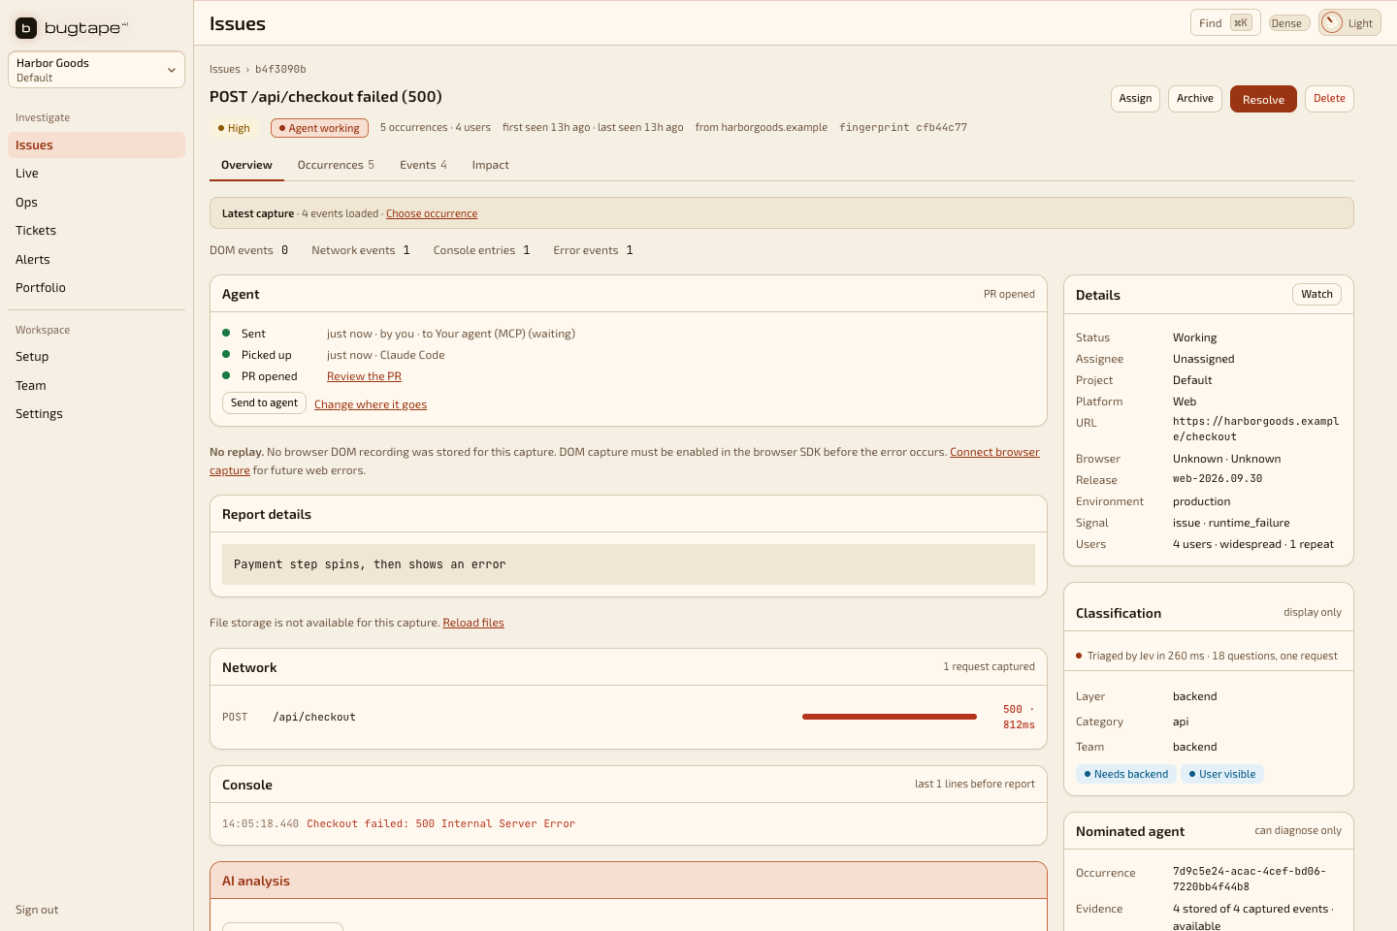
Task: Go to Issues in the sidebar
Action: [96, 145]
